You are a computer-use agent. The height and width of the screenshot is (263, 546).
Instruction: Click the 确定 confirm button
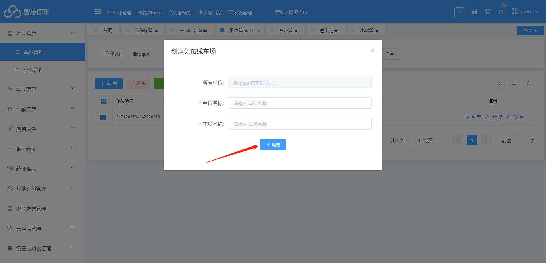(x=273, y=145)
